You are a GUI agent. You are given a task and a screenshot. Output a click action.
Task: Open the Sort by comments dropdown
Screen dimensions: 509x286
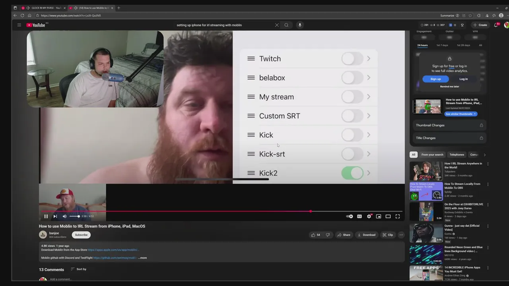coord(78,269)
